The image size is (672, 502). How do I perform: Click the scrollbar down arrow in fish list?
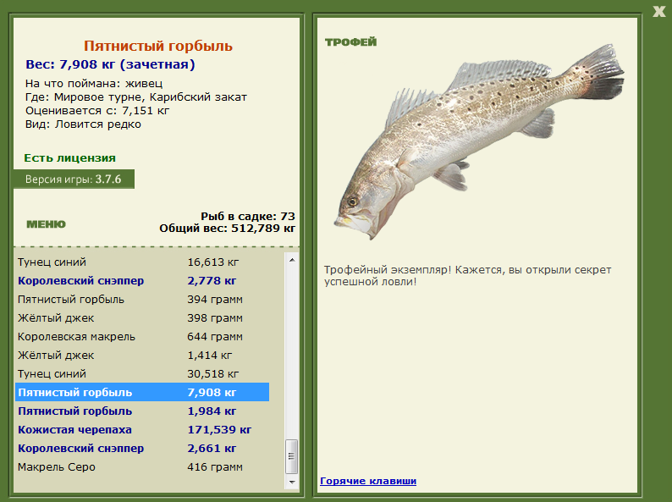(292, 483)
